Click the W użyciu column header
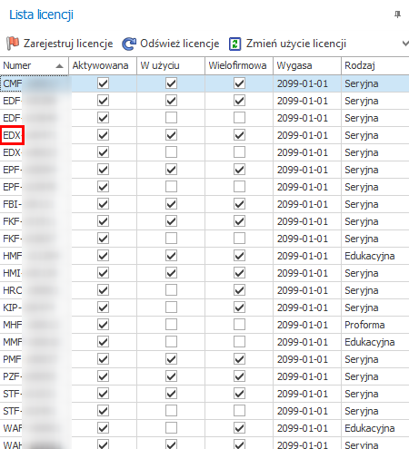This screenshot has height=449, width=409. 171,65
